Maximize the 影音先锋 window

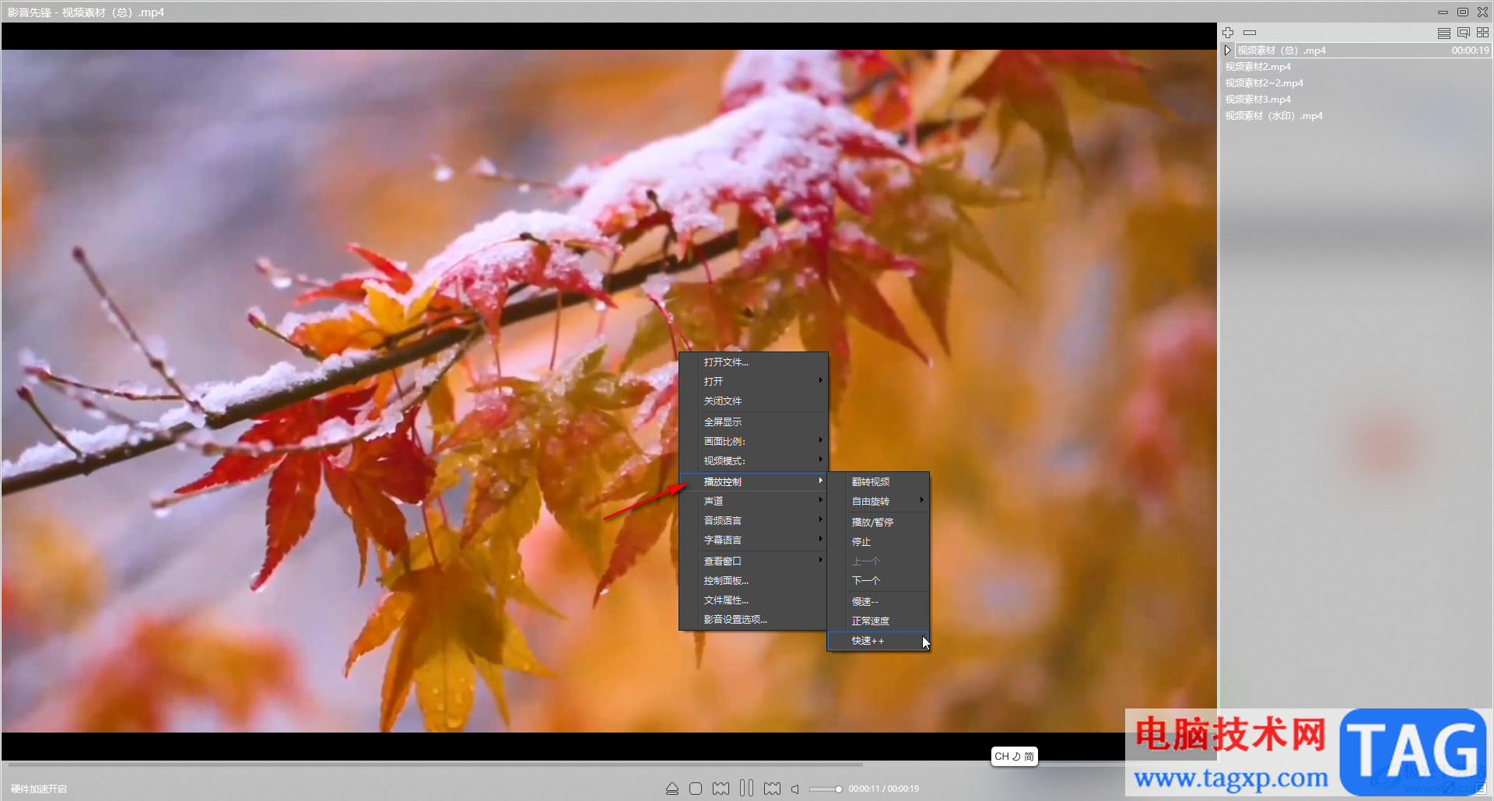(x=1463, y=12)
